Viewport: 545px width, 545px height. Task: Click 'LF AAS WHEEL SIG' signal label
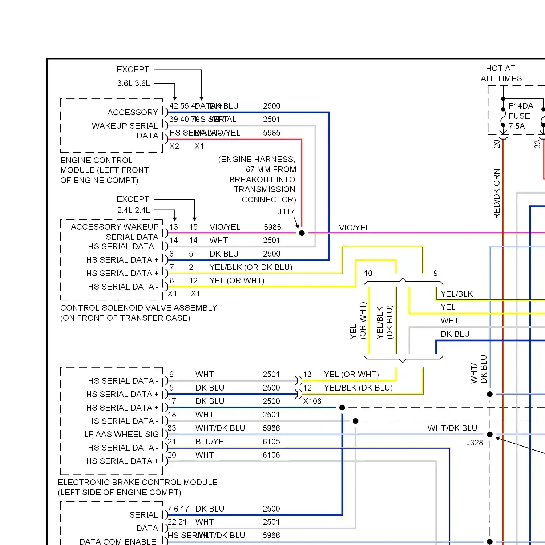pyautogui.click(x=121, y=434)
